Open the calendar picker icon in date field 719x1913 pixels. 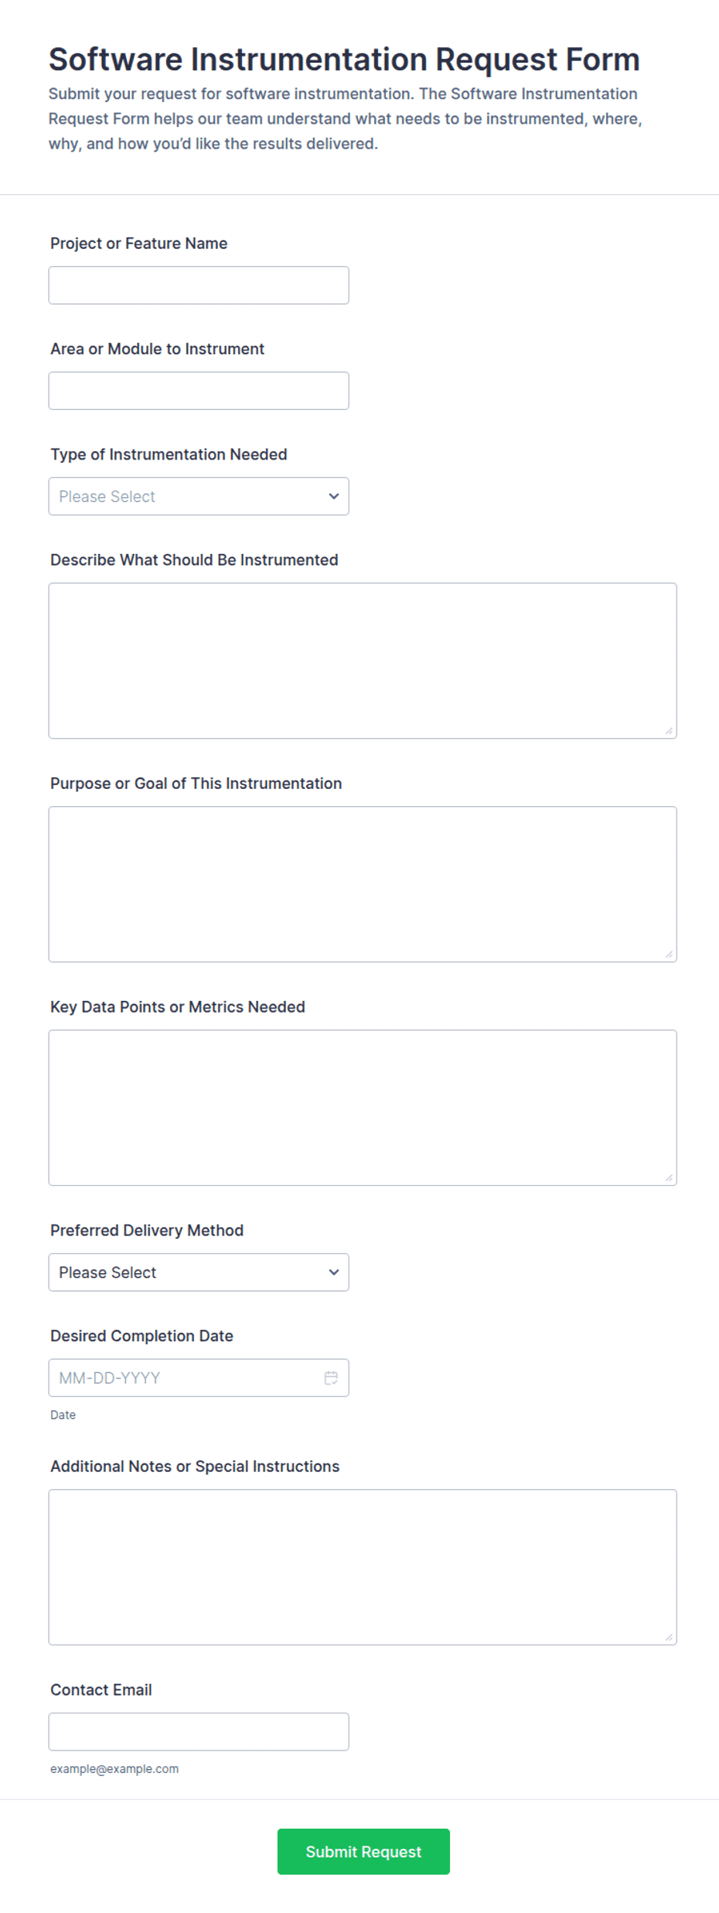(x=331, y=1378)
